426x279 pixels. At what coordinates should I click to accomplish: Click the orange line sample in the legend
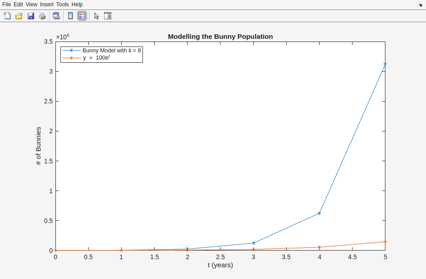tap(71, 58)
